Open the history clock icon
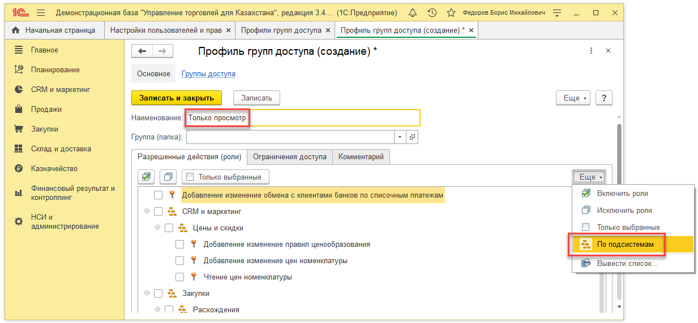This screenshot has width=698, height=323. (432, 12)
